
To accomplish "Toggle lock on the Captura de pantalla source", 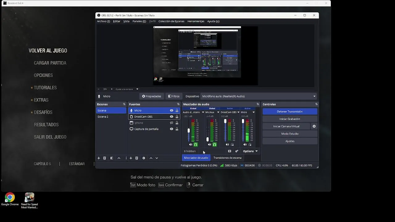I will pyautogui.click(x=177, y=129).
